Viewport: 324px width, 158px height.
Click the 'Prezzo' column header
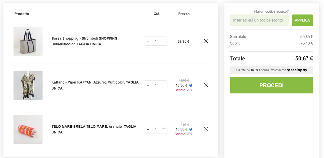(x=184, y=14)
